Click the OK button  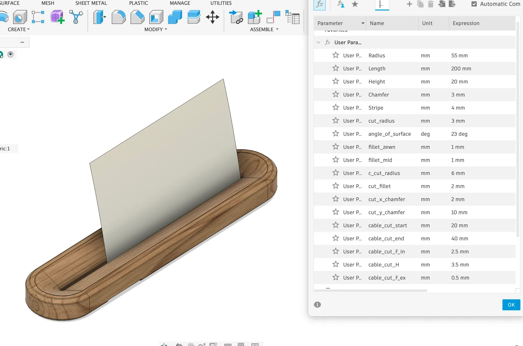pos(511,305)
